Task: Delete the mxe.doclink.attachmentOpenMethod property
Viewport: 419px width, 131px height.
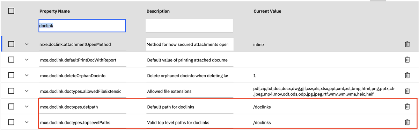Action: click(407, 44)
